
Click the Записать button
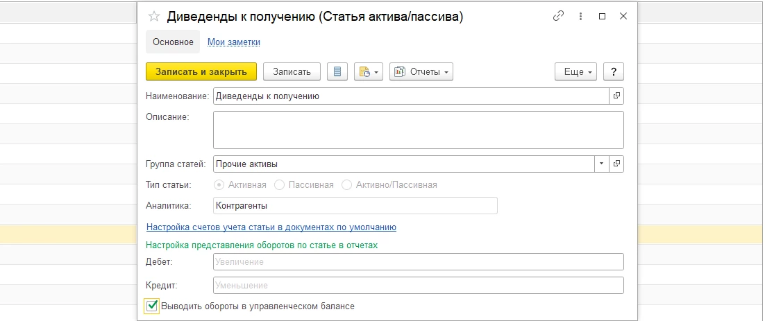click(x=292, y=71)
